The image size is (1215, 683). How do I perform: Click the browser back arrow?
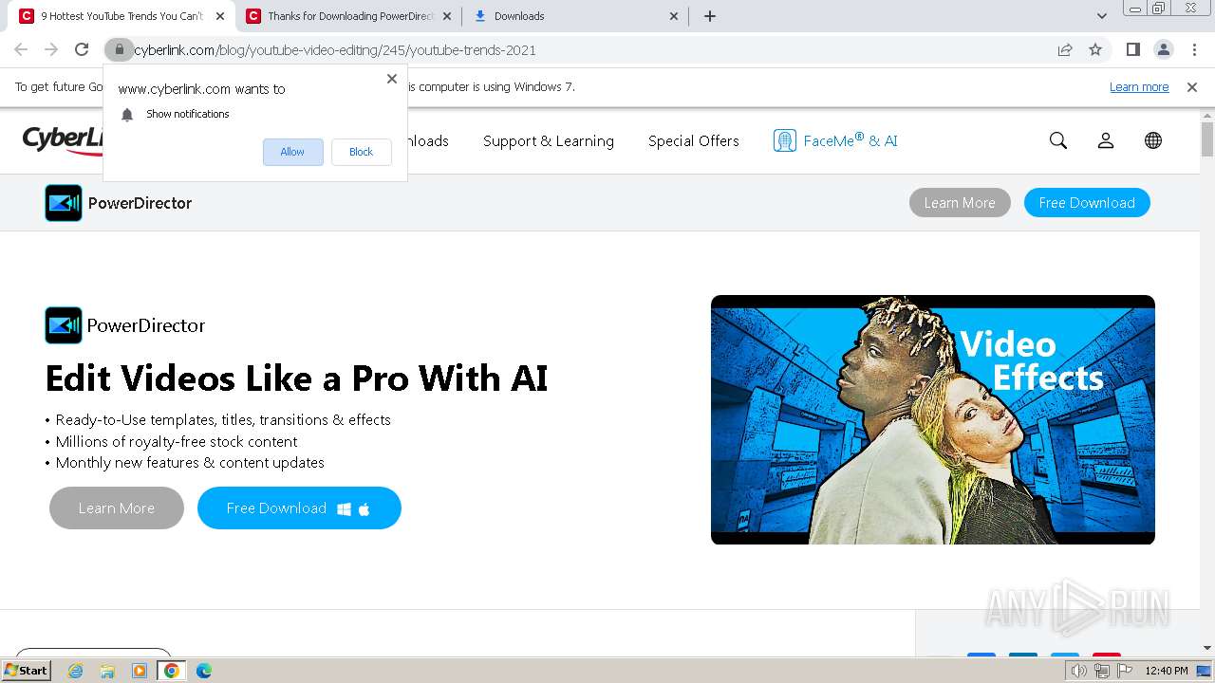tap(21, 50)
